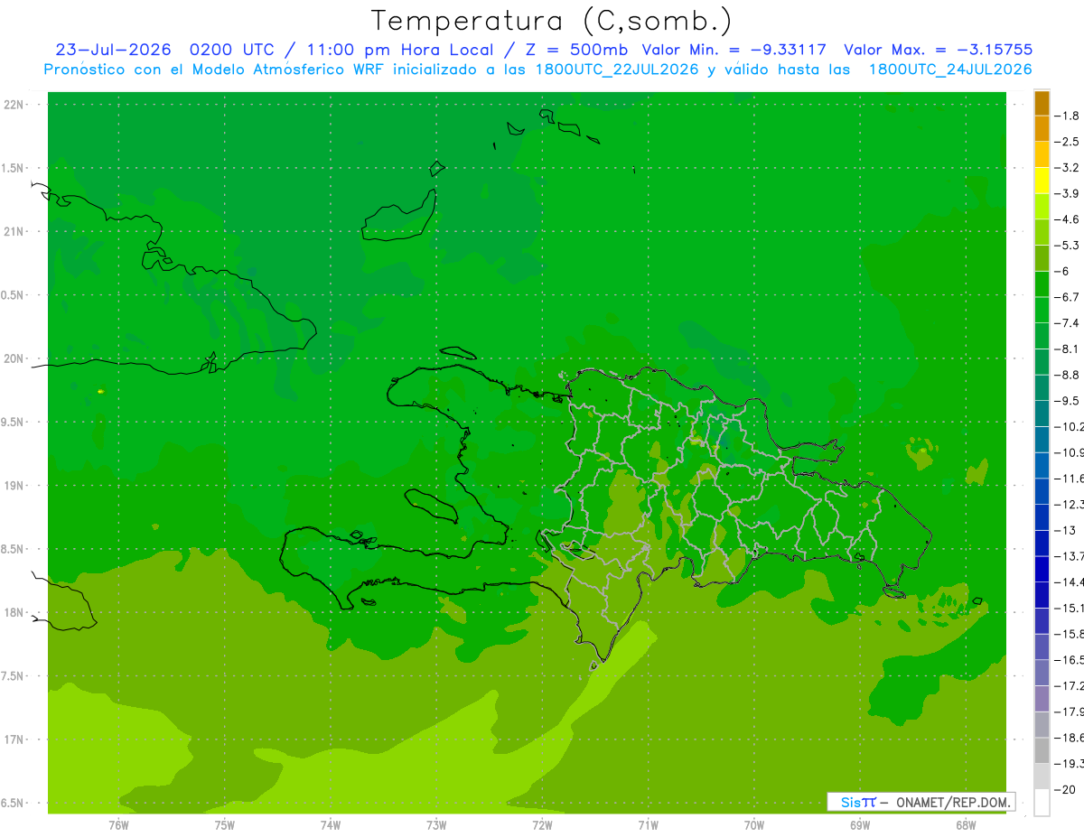
Task: Click the -3.2 colorbar label
Action: point(1067,168)
